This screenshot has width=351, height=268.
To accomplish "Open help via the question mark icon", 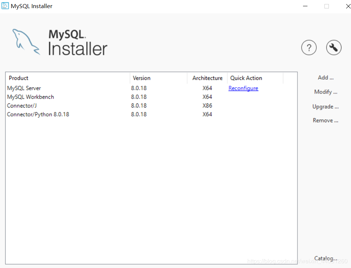I will coord(309,47).
